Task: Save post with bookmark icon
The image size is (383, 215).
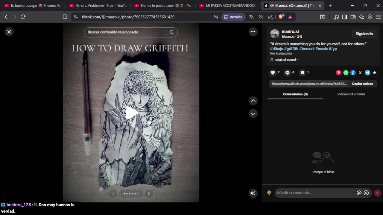Action: point(302,73)
